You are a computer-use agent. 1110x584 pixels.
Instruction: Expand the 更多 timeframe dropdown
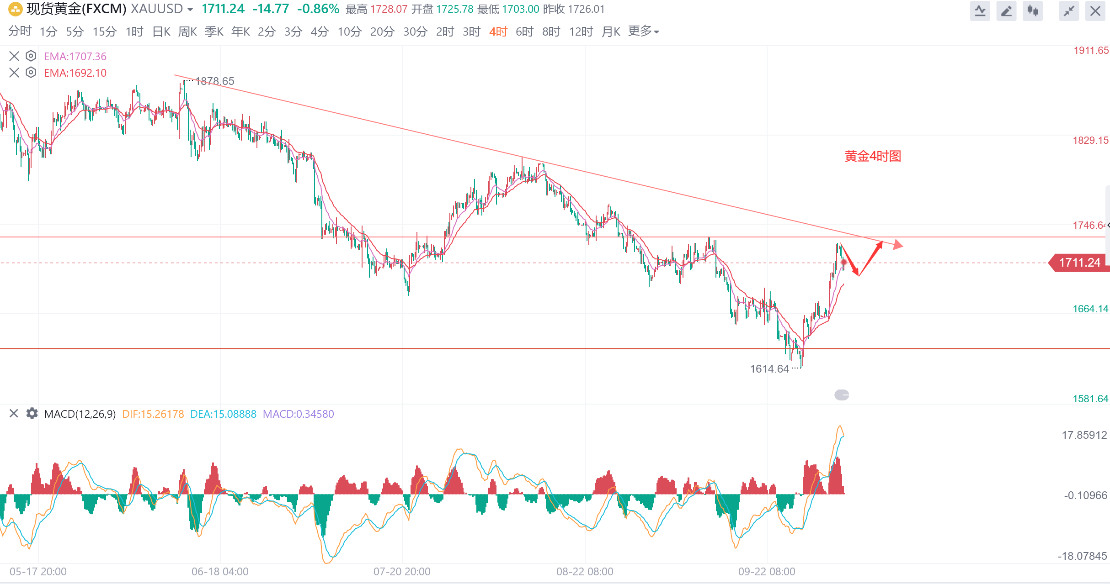click(x=643, y=31)
